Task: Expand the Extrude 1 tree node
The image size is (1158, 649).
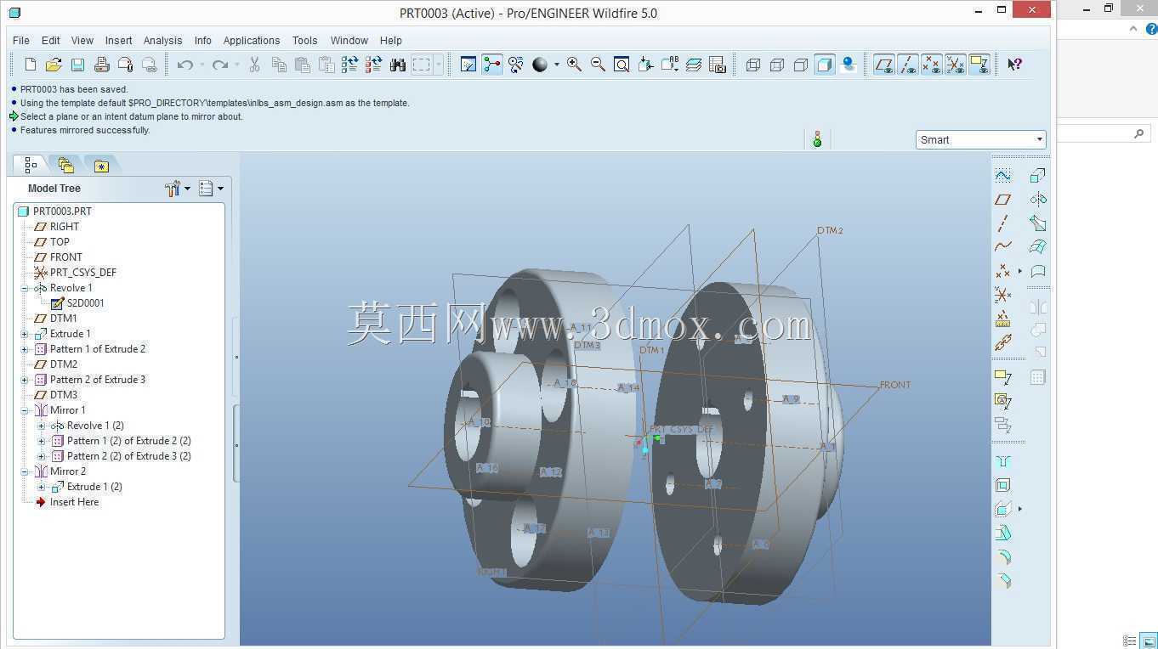Action: (x=25, y=334)
